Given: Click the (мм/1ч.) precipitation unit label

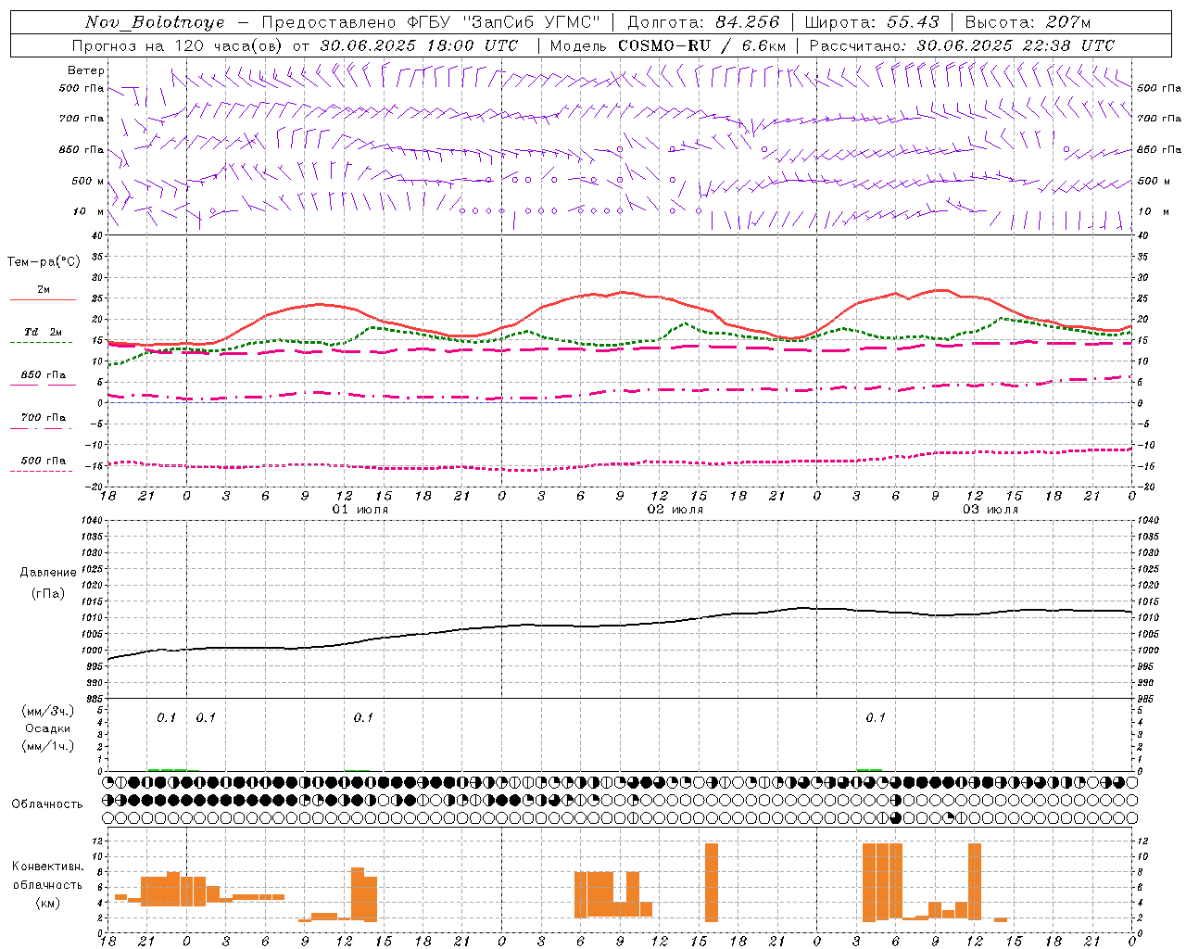Looking at the screenshot, I should pos(48,747).
